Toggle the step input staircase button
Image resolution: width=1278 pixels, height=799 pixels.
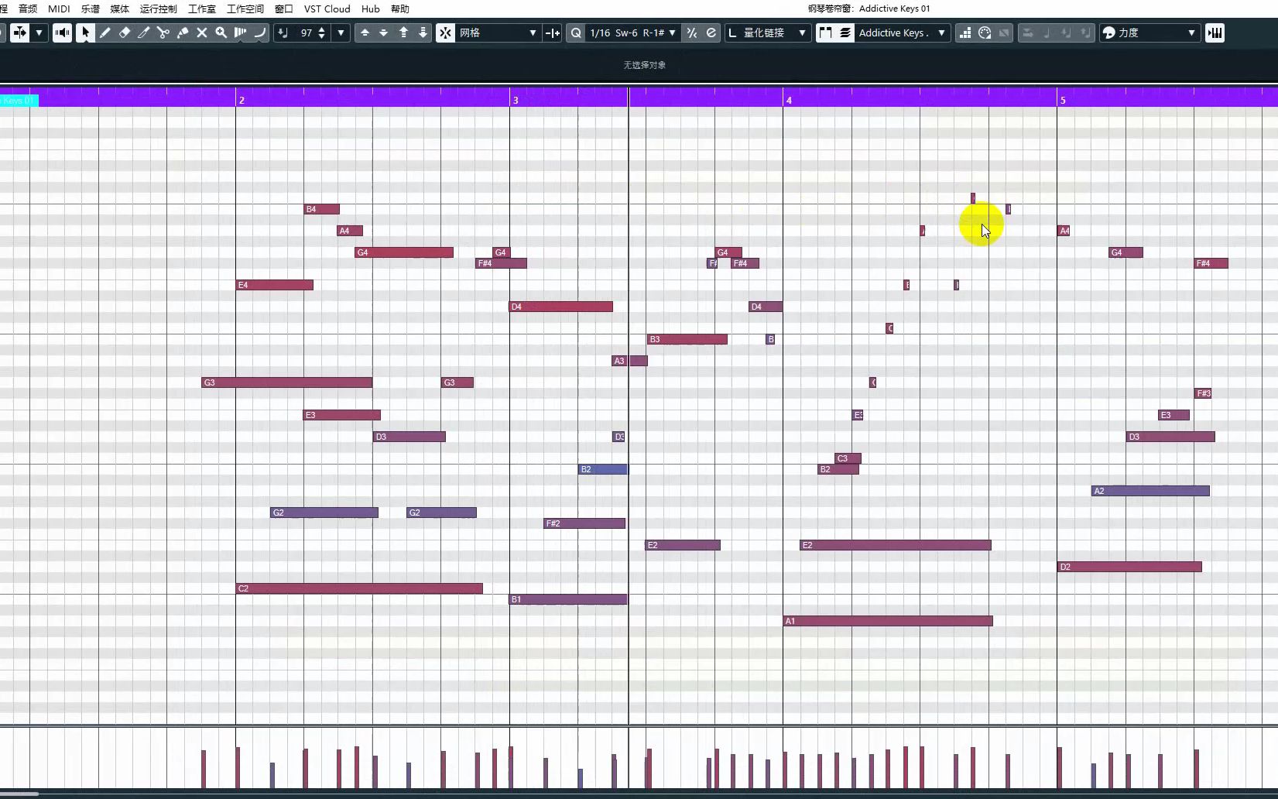(x=965, y=33)
